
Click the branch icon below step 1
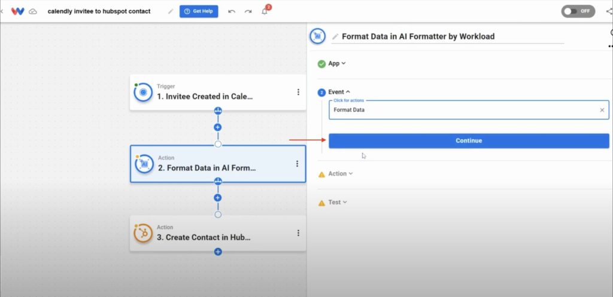(218, 111)
